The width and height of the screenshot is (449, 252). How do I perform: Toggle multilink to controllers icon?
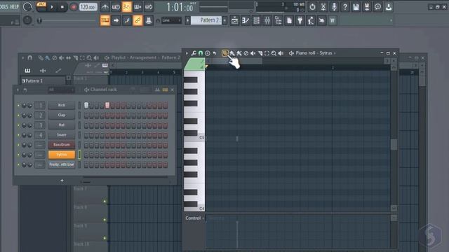(138, 20)
